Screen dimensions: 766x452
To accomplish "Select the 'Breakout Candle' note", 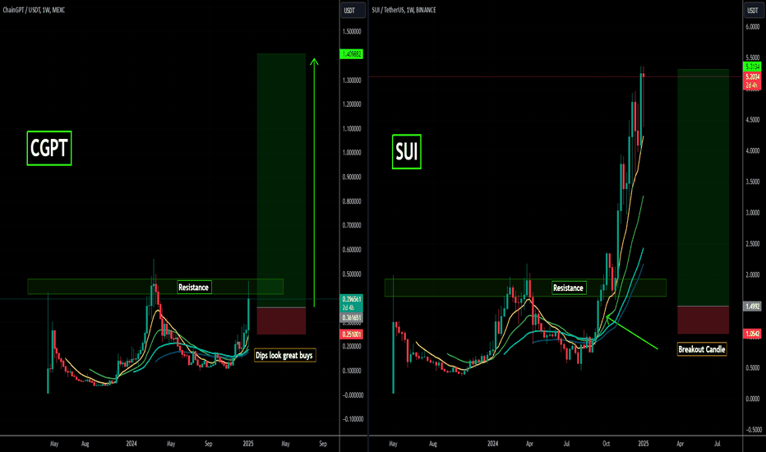I will coord(702,349).
